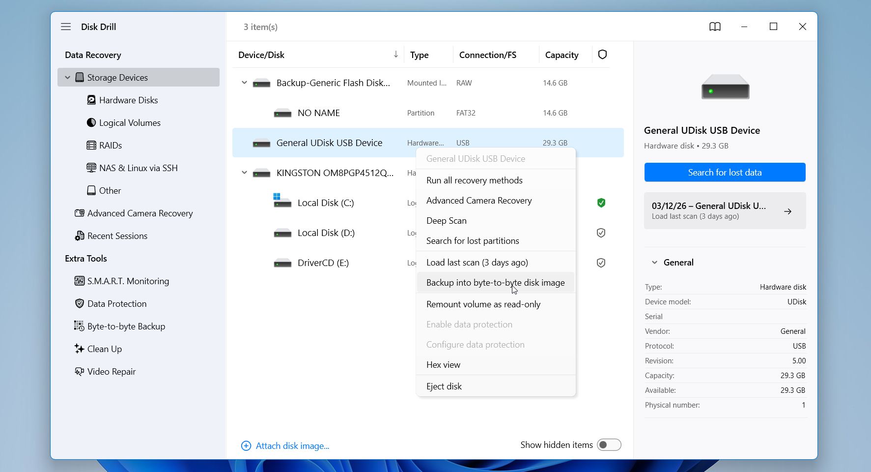Launch the Byte-to-byte Backup tool

click(126, 326)
